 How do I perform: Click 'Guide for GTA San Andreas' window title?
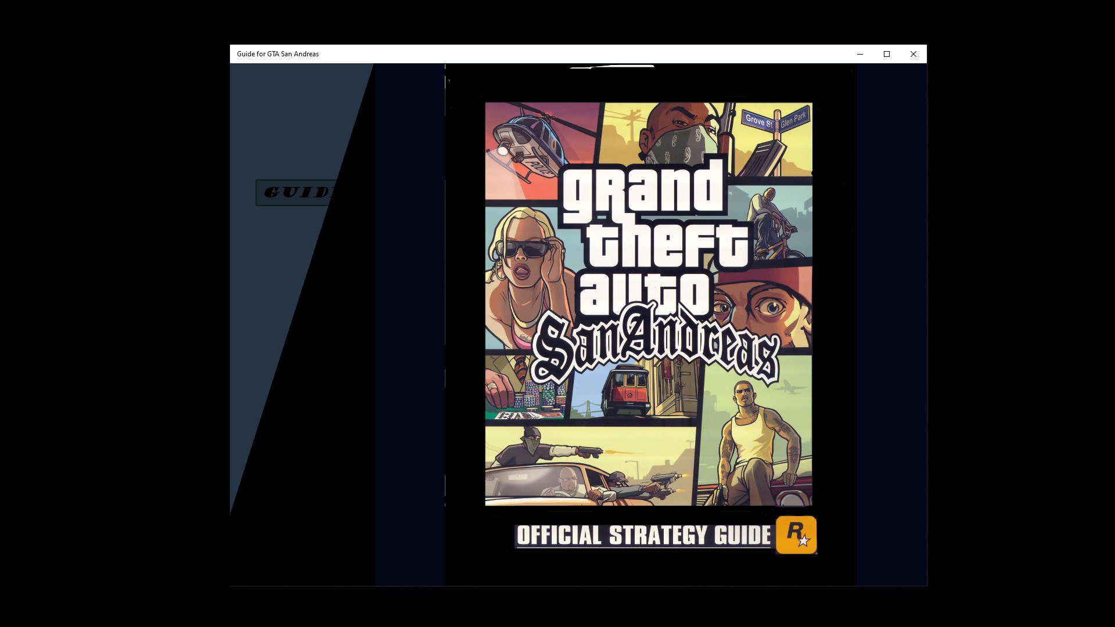278,54
